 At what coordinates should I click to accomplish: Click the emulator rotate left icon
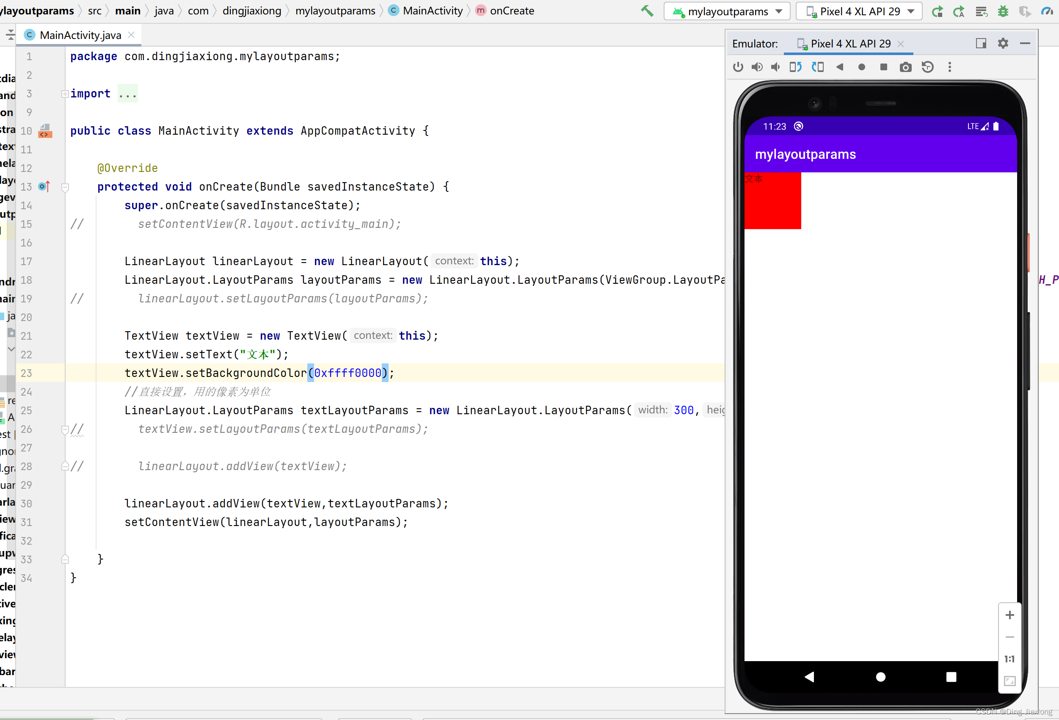tap(796, 67)
